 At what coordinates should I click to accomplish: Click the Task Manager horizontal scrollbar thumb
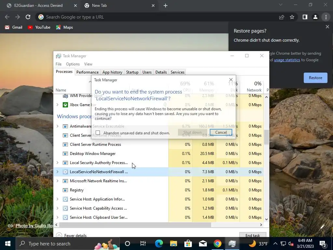[135, 225]
